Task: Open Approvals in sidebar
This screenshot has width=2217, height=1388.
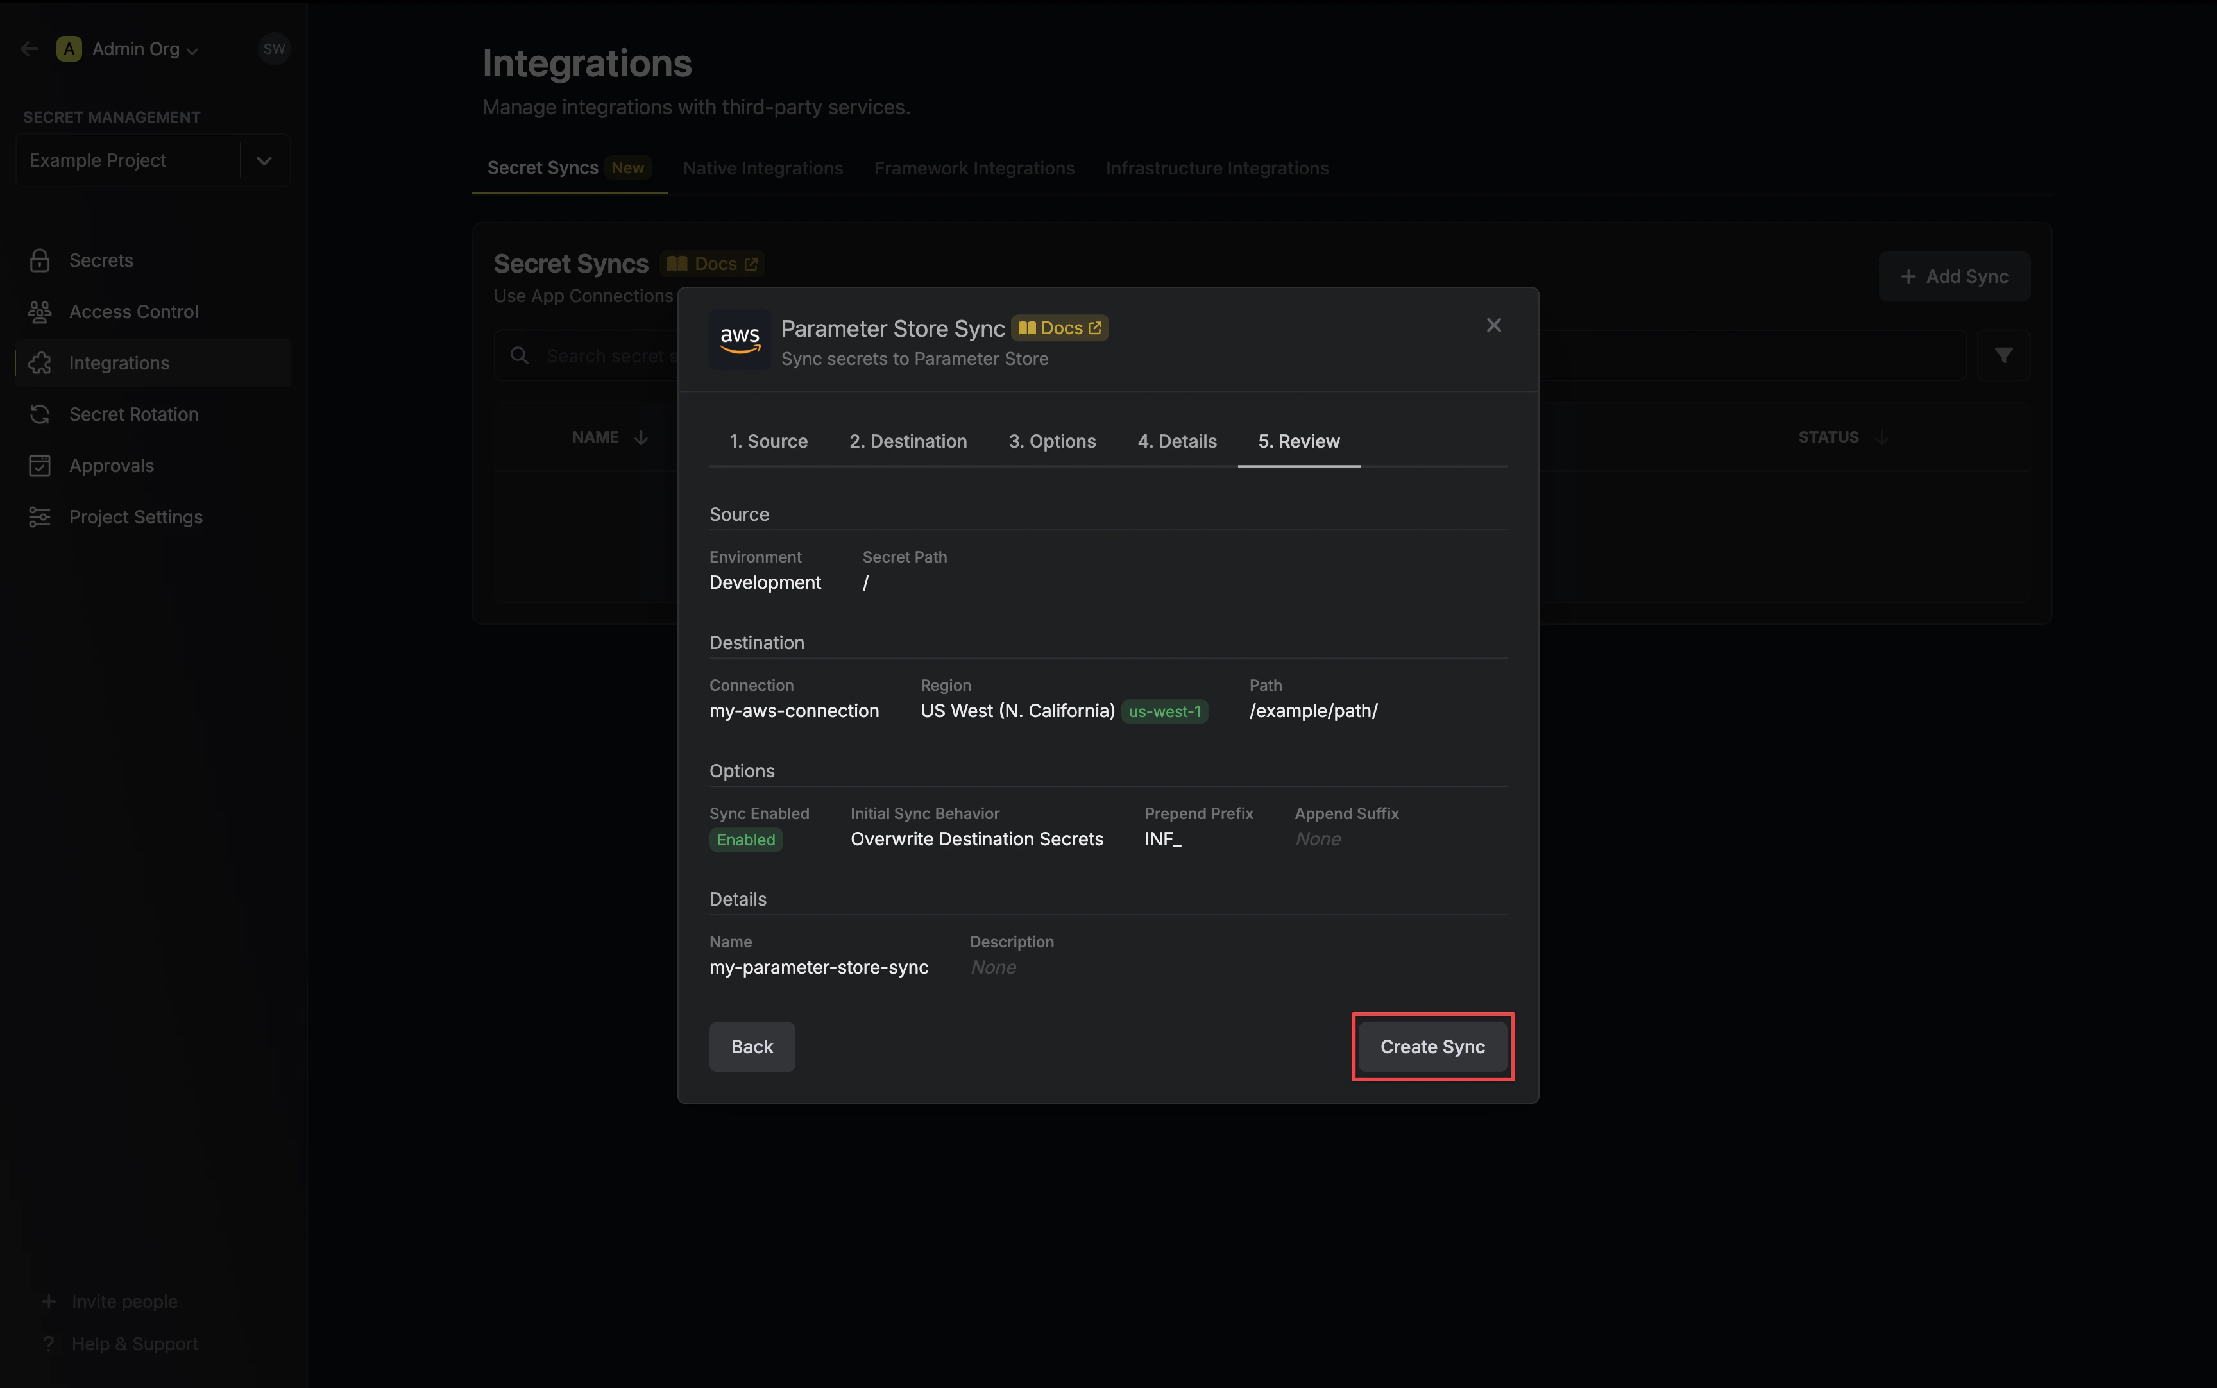Action: pos(153,466)
